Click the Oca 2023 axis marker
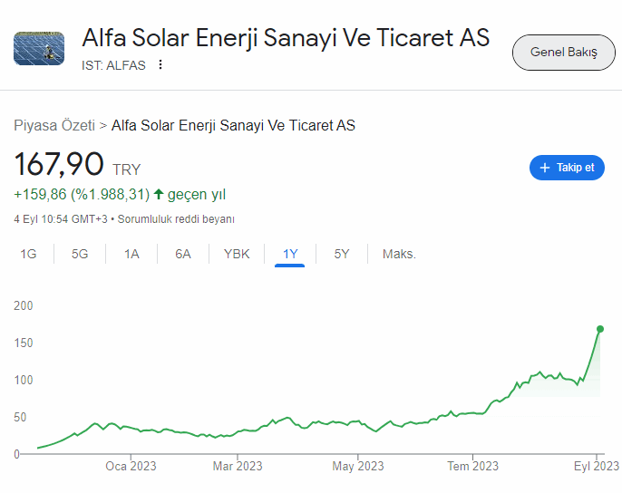This screenshot has width=622, height=493. (131, 466)
